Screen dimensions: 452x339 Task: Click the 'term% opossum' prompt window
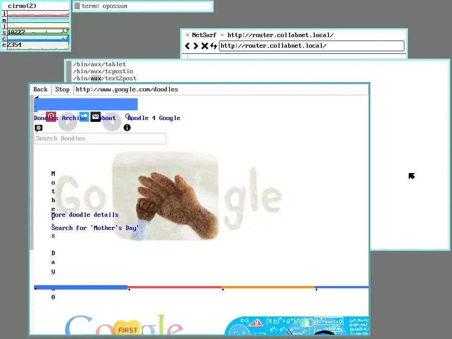[x=143, y=6]
